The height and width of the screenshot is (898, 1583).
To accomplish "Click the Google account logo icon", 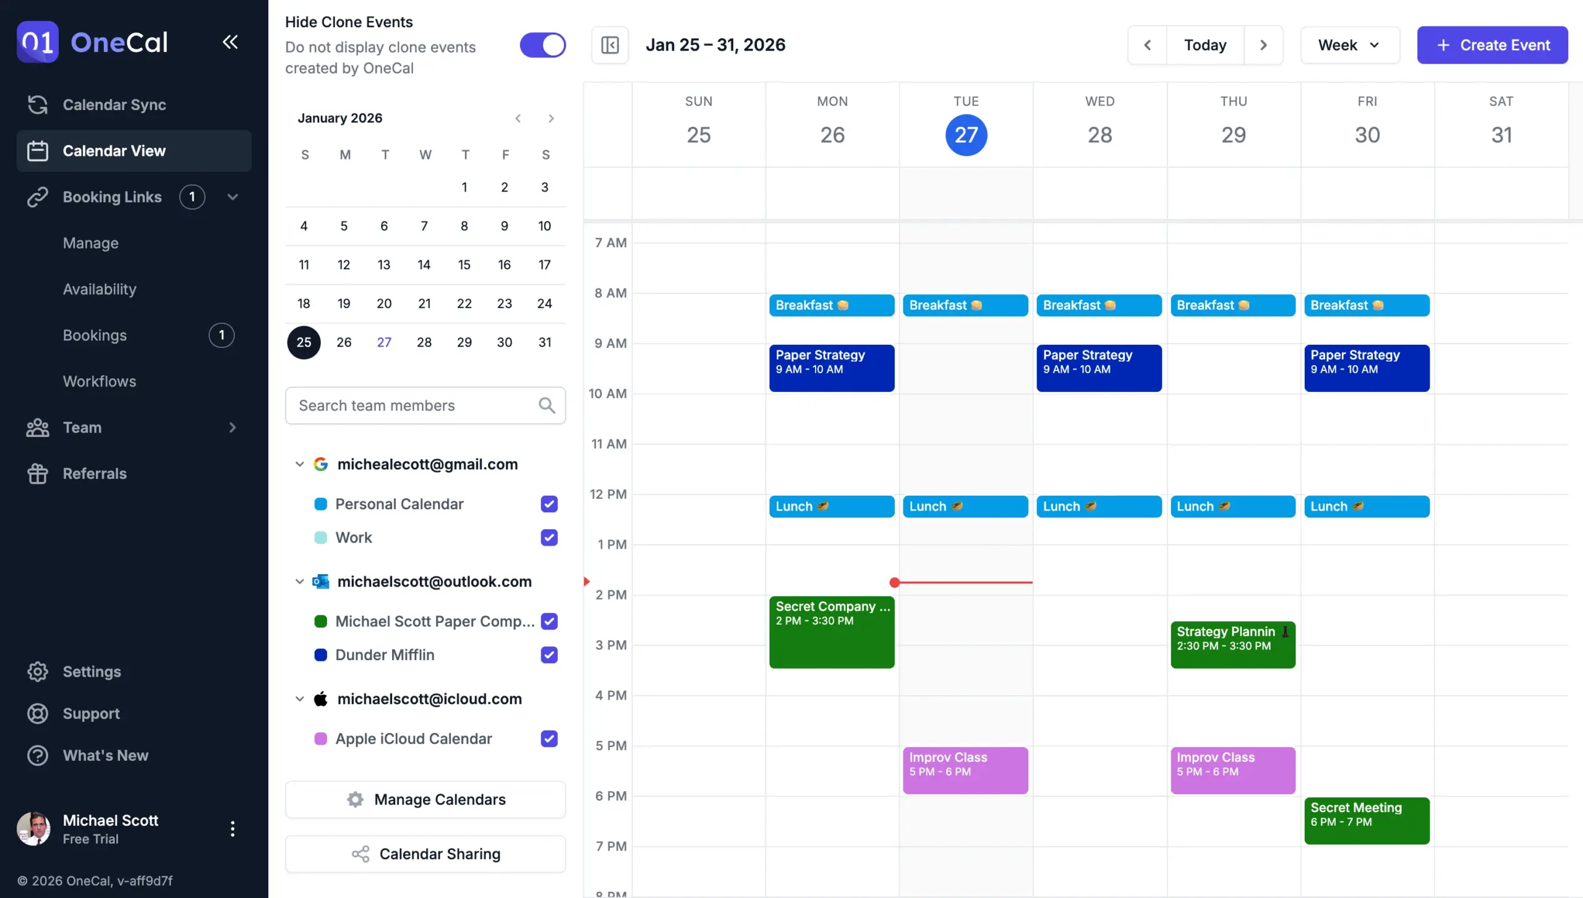I will 320,464.
